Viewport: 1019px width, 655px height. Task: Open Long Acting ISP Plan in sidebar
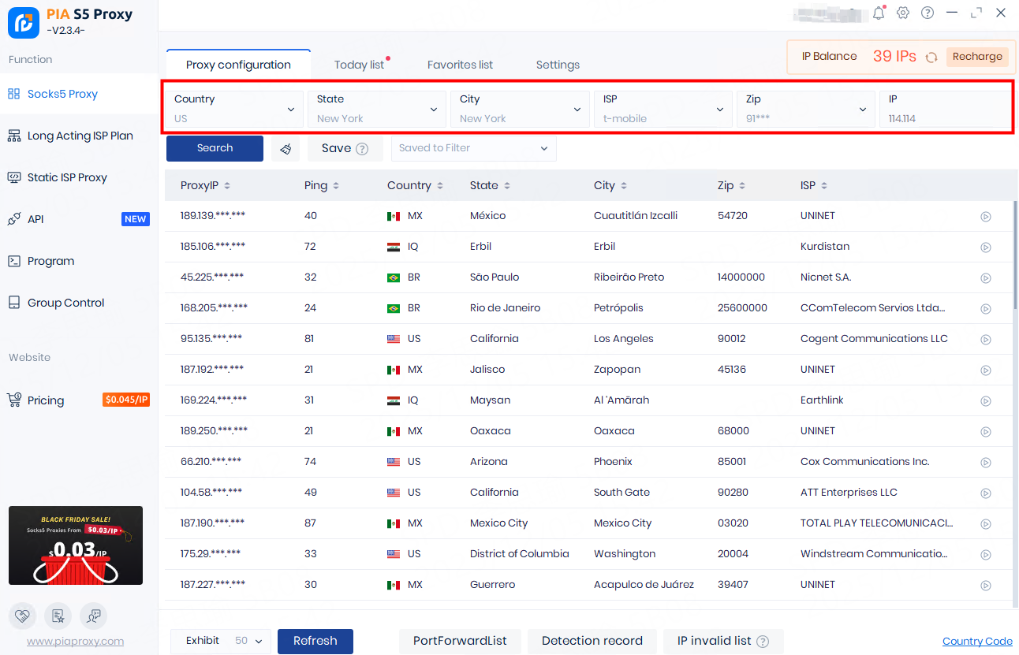(80, 136)
